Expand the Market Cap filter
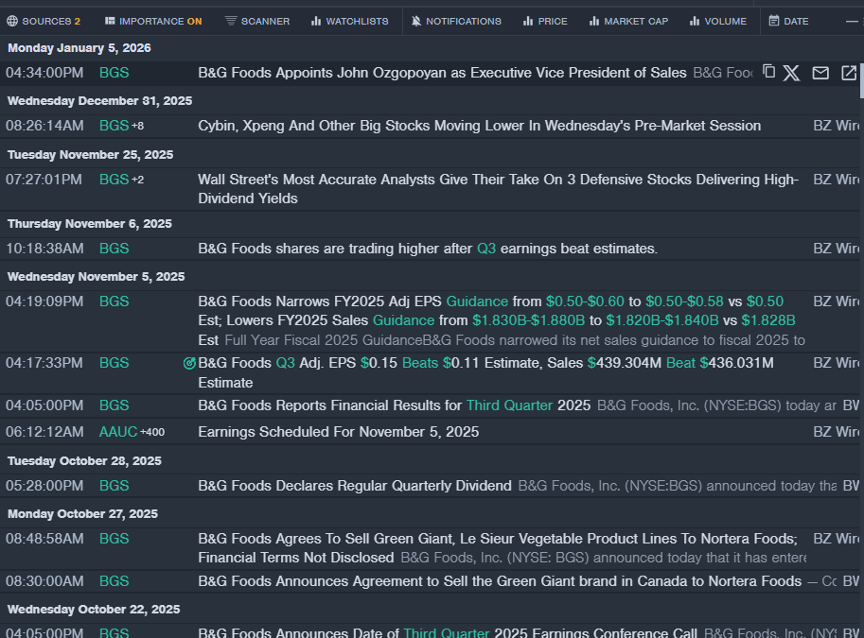Screen dimensions: 864x638 pyautogui.click(x=627, y=21)
